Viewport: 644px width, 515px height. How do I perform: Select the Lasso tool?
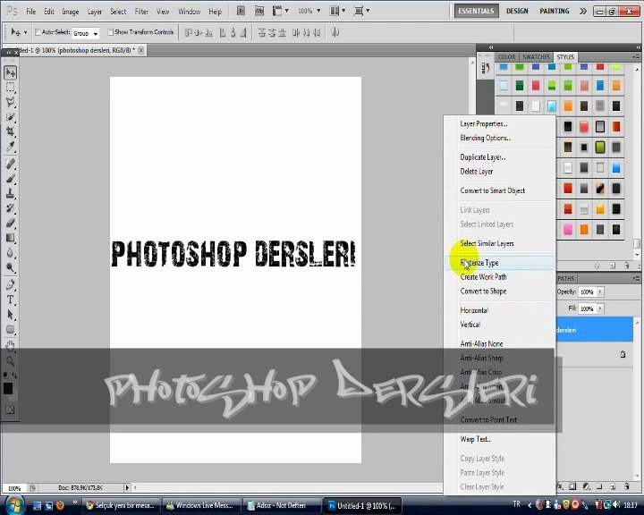pyautogui.click(x=11, y=102)
